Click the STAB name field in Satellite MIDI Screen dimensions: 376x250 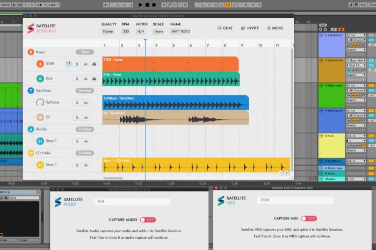point(295,200)
